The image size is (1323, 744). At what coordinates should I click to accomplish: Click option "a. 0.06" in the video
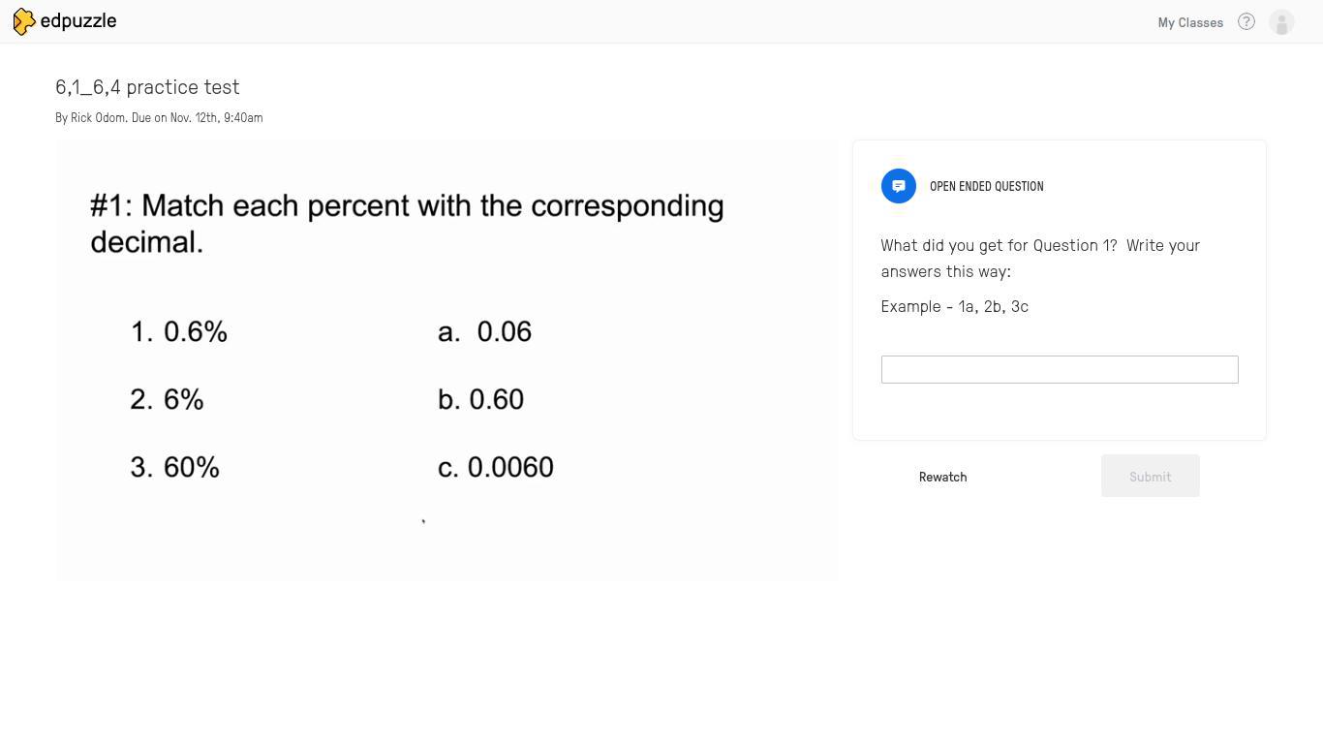(484, 331)
